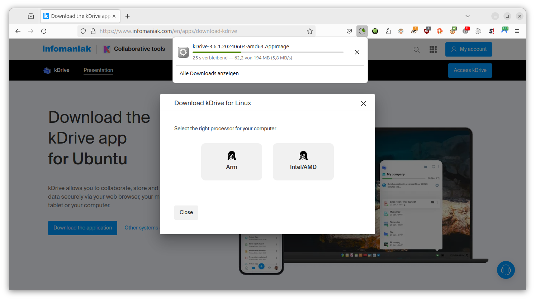The width and height of the screenshot is (535, 300).
Task: Open a new browser tab
Action: coord(128,16)
